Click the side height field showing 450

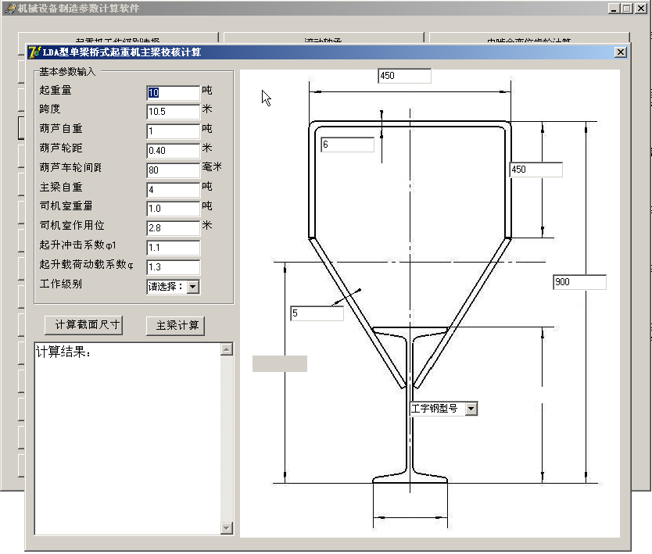pos(536,170)
